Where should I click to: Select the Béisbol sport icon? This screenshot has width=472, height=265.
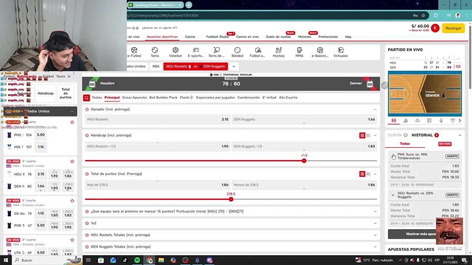237,50
